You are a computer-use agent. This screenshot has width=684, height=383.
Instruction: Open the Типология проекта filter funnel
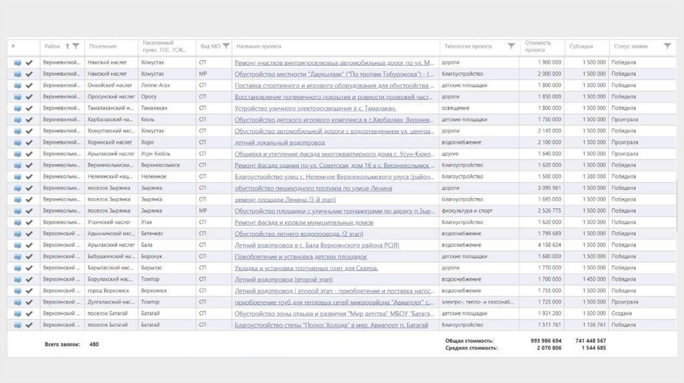click(511, 46)
